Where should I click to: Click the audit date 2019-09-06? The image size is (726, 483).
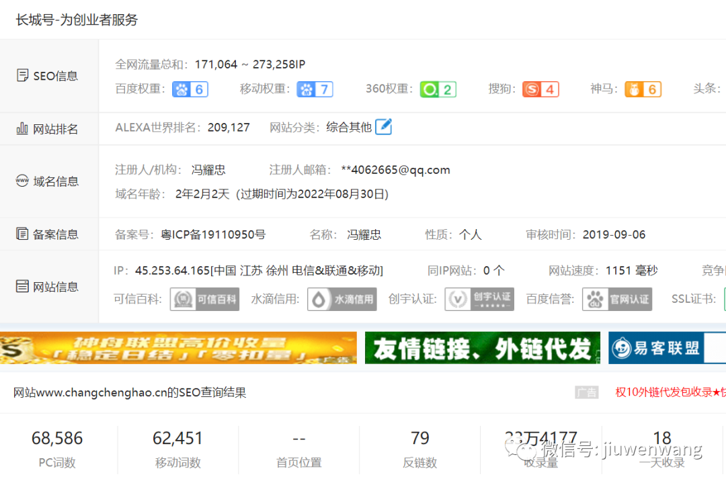coord(614,234)
